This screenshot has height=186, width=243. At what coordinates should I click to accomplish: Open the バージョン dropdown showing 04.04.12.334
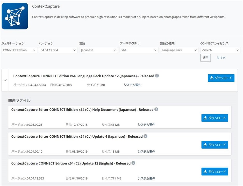(58, 50)
